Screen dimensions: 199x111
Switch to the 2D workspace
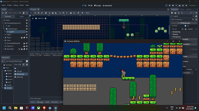tap(85, 5)
